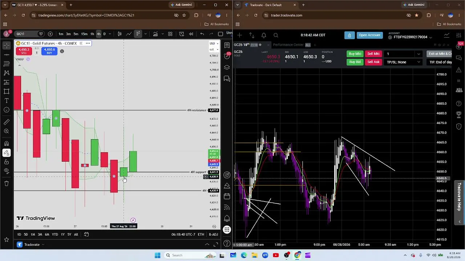Viewport: 465px width, 261px height.
Task: Toggle magnet mode for drawings
Action: (x=7, y=144)
